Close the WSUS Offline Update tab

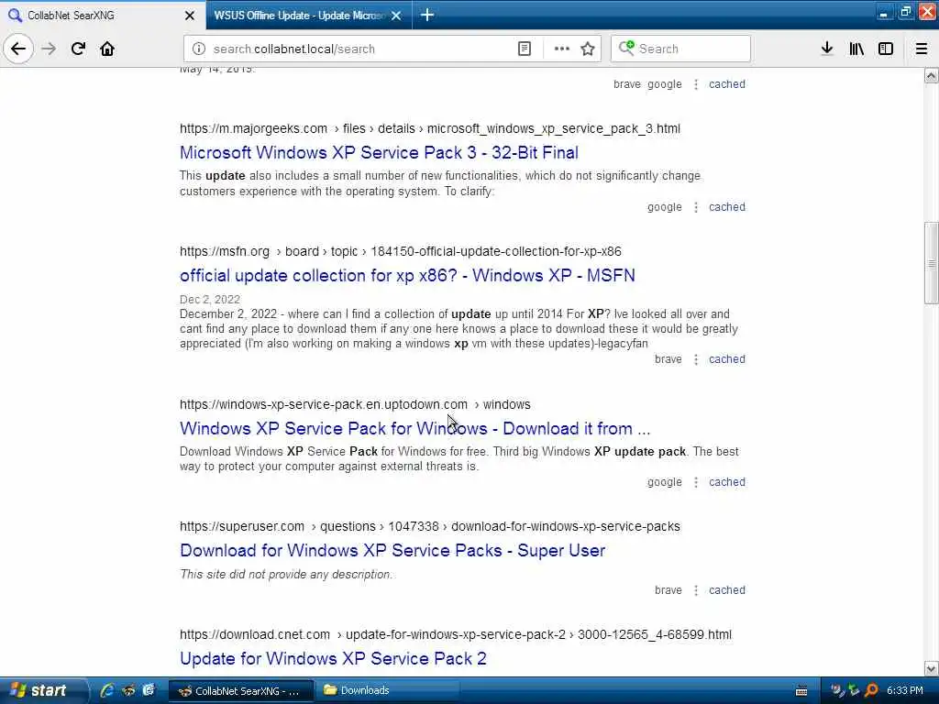coord(396,16)
